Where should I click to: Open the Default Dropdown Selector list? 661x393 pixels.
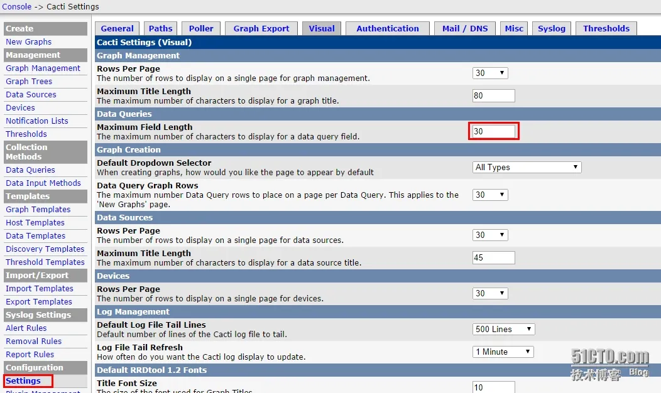[527, 167]
